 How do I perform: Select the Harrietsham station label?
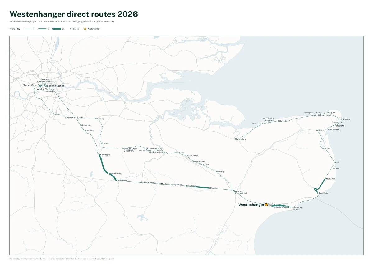200,161
